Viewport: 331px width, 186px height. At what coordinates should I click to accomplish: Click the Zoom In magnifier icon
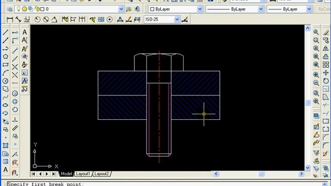(316, 74)
